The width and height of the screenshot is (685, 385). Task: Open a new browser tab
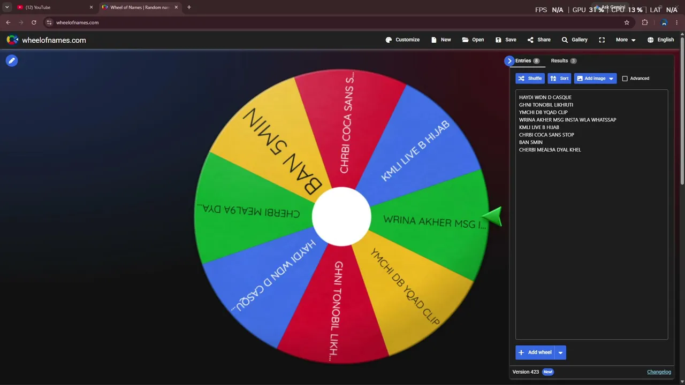(189, 7)
